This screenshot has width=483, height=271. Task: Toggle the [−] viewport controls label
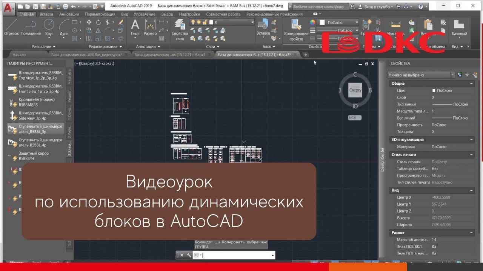77,64
